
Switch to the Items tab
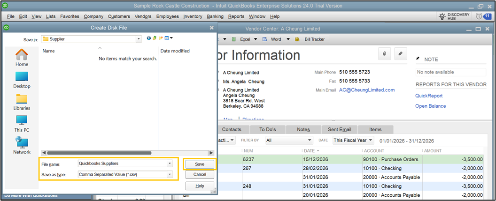375,129
